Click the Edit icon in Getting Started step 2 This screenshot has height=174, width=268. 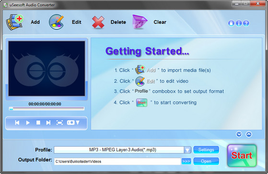(x=140, y=81)
